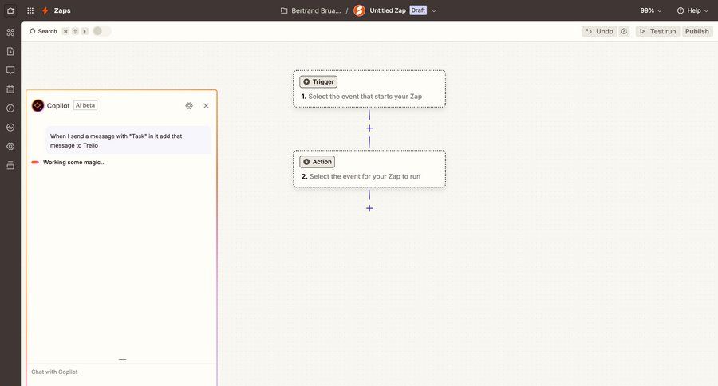Viewport: 718px width, 386px height.
Task: Go to the Home icon in top-left corner
Action: (10, 10)
